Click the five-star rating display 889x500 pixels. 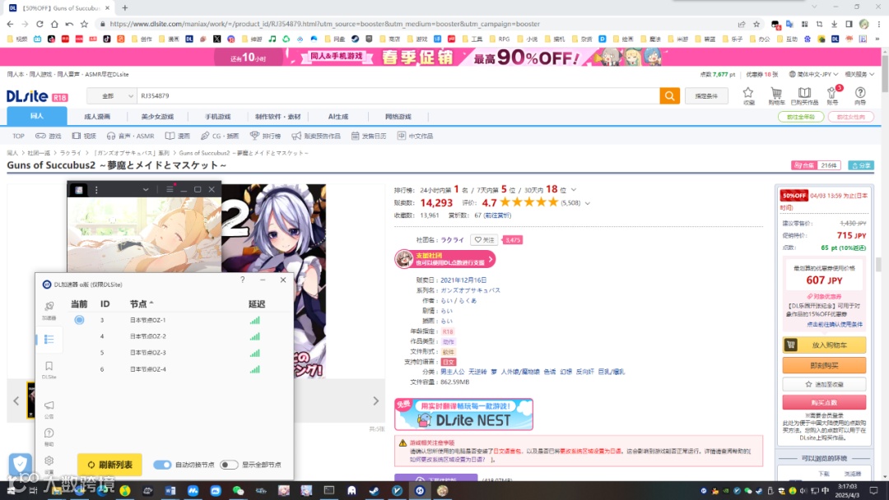(529, 202)
